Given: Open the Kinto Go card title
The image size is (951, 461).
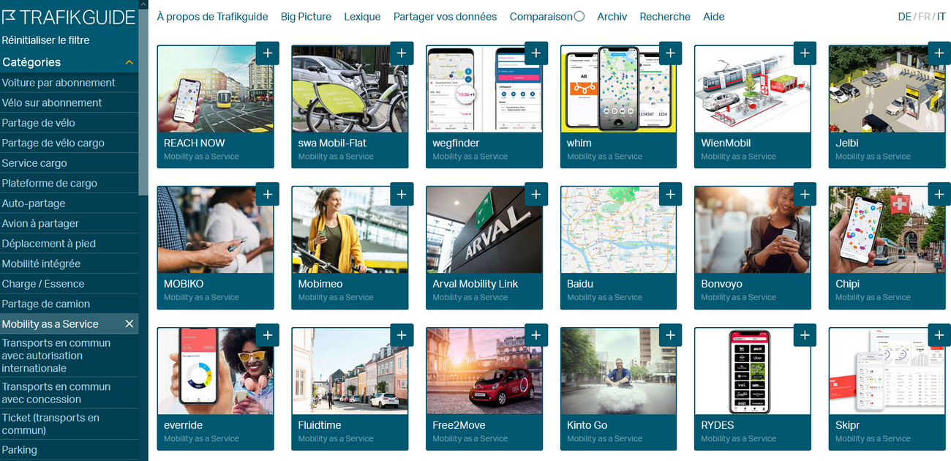Looking at the screenshot, I should pyautogui.click(x=587, y=425).
